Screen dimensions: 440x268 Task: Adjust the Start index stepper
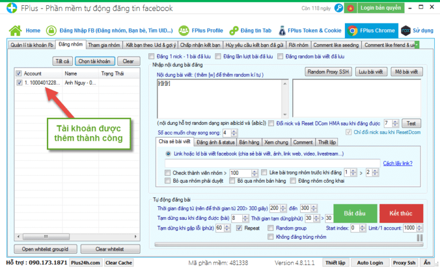coord(363,228)
